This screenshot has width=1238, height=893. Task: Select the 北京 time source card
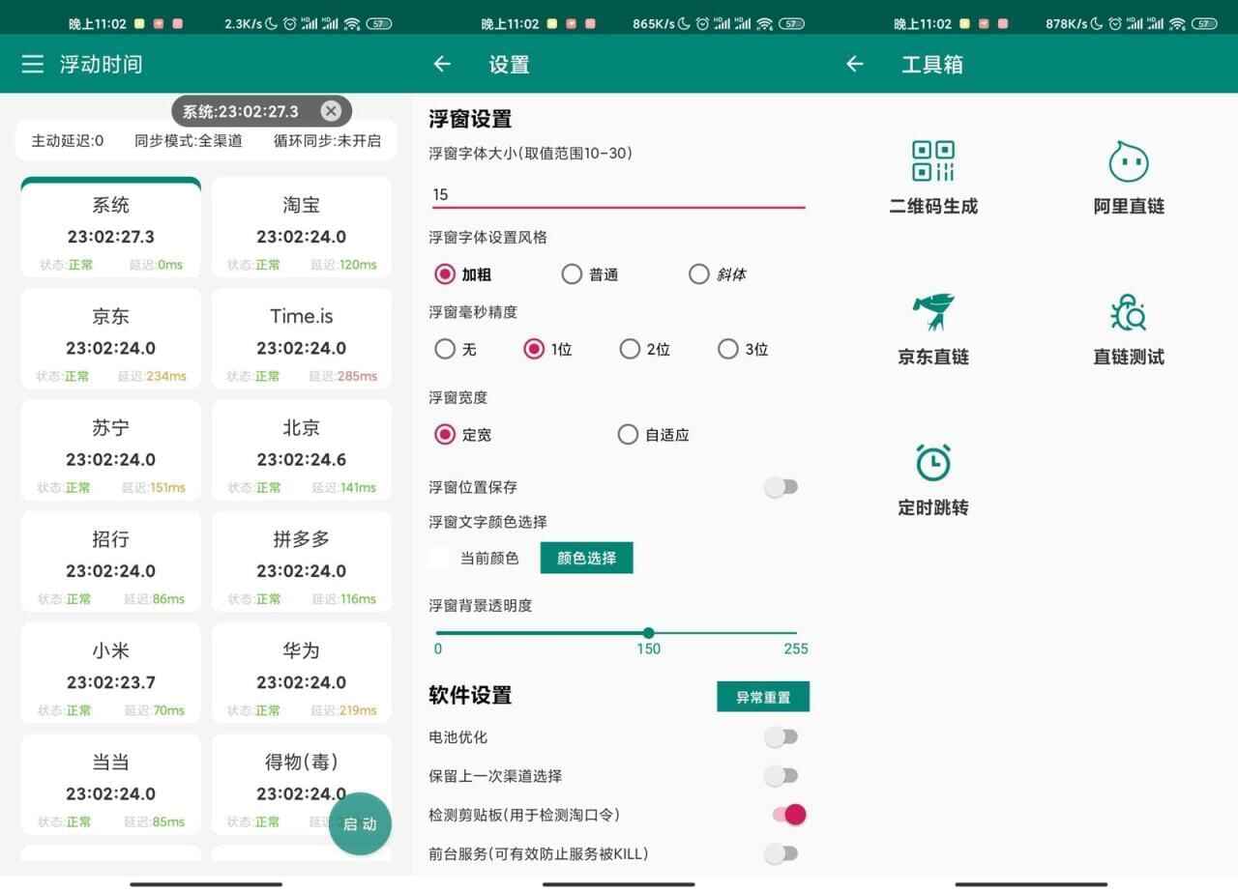pyautogui.click(x=301, y=450)
